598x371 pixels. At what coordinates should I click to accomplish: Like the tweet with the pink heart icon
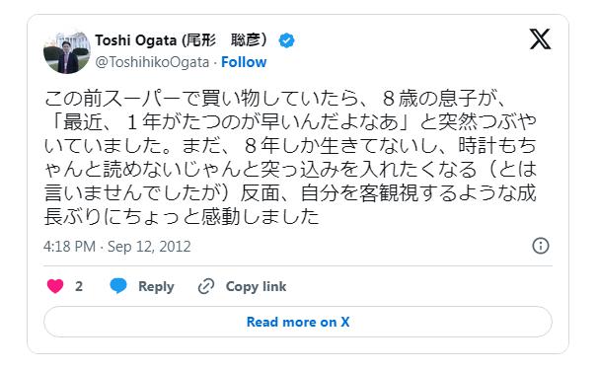tap(55, 286)
